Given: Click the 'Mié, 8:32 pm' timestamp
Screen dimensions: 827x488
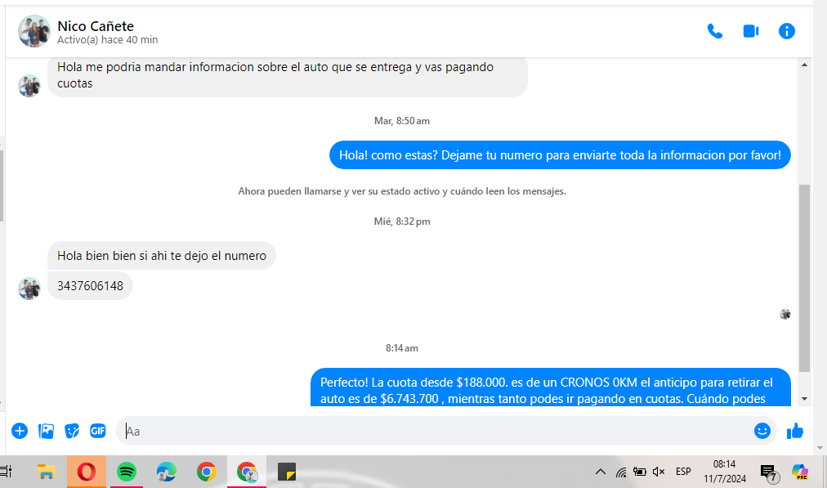Looking at the screenshot, I should tap(402, 222).
